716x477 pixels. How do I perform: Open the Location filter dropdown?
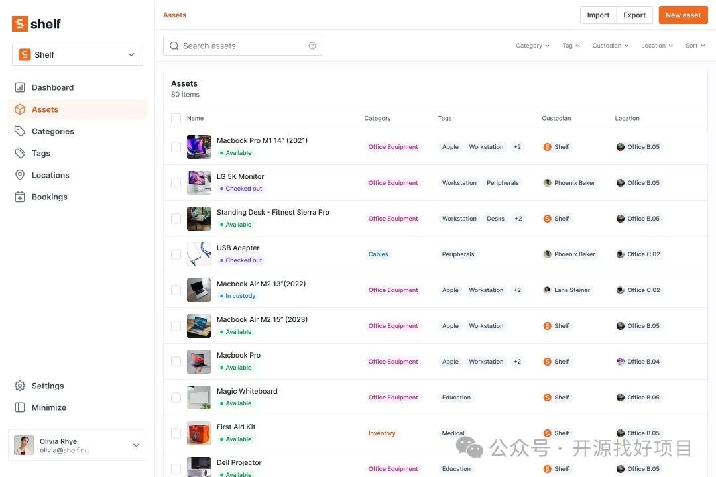[656, 46]
